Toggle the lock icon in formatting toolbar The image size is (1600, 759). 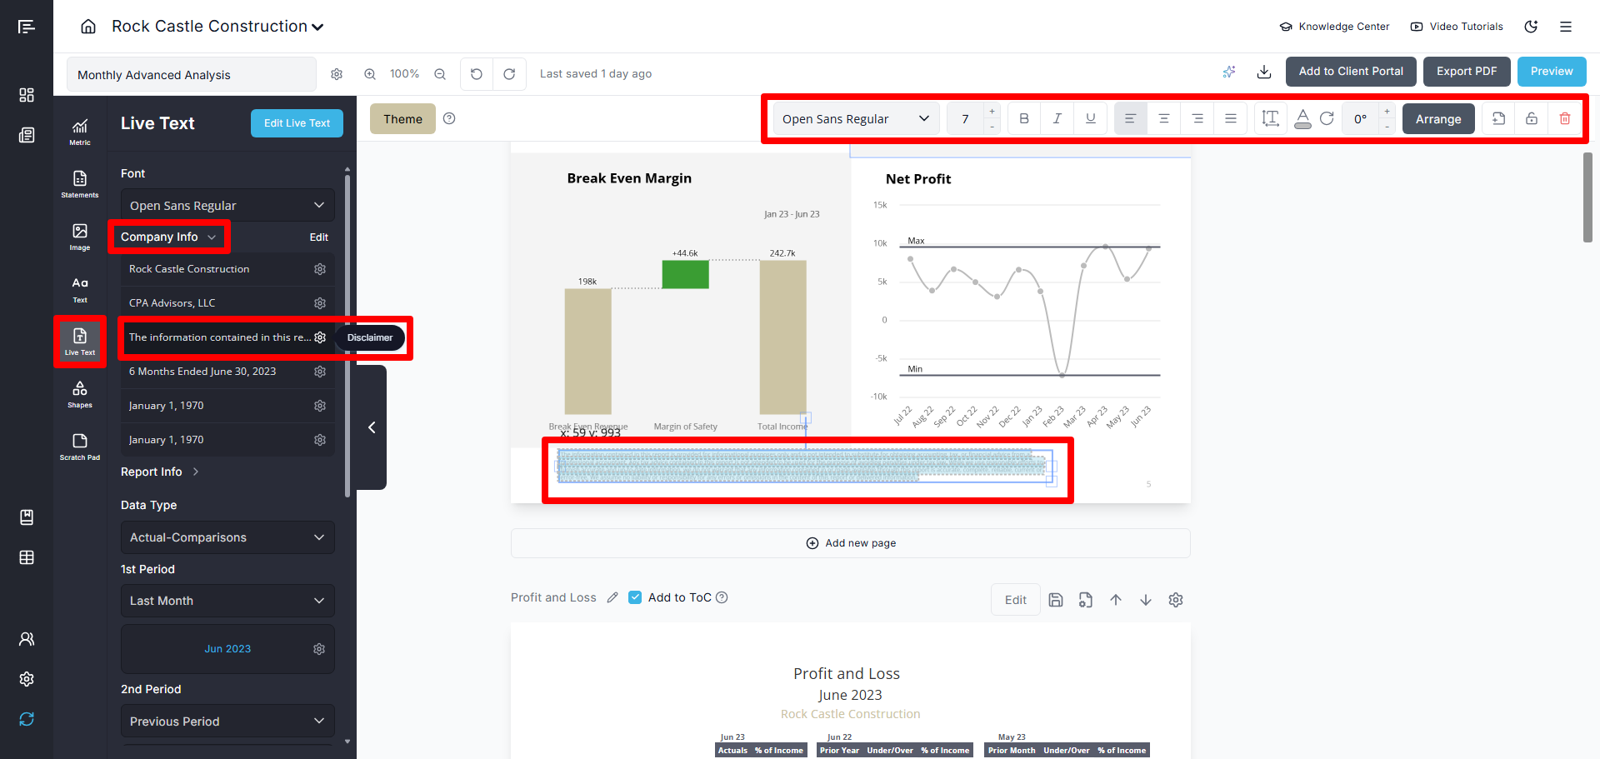1531,119
